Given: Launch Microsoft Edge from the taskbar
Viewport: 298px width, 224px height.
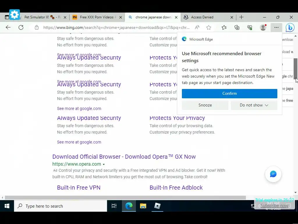Looking at the screenshot, I should [129, 206].
